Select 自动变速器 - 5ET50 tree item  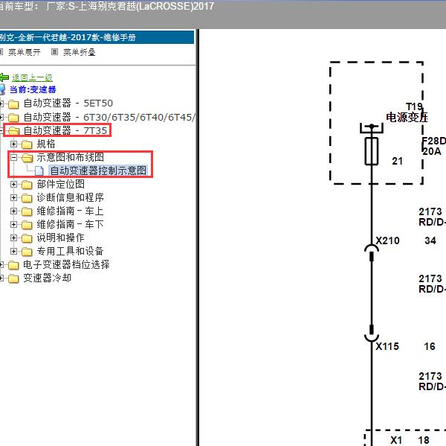click(68, 103)
